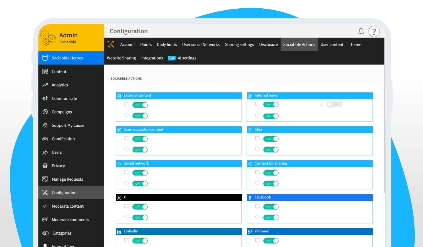Toggle comments for Idea

(271, 139)
